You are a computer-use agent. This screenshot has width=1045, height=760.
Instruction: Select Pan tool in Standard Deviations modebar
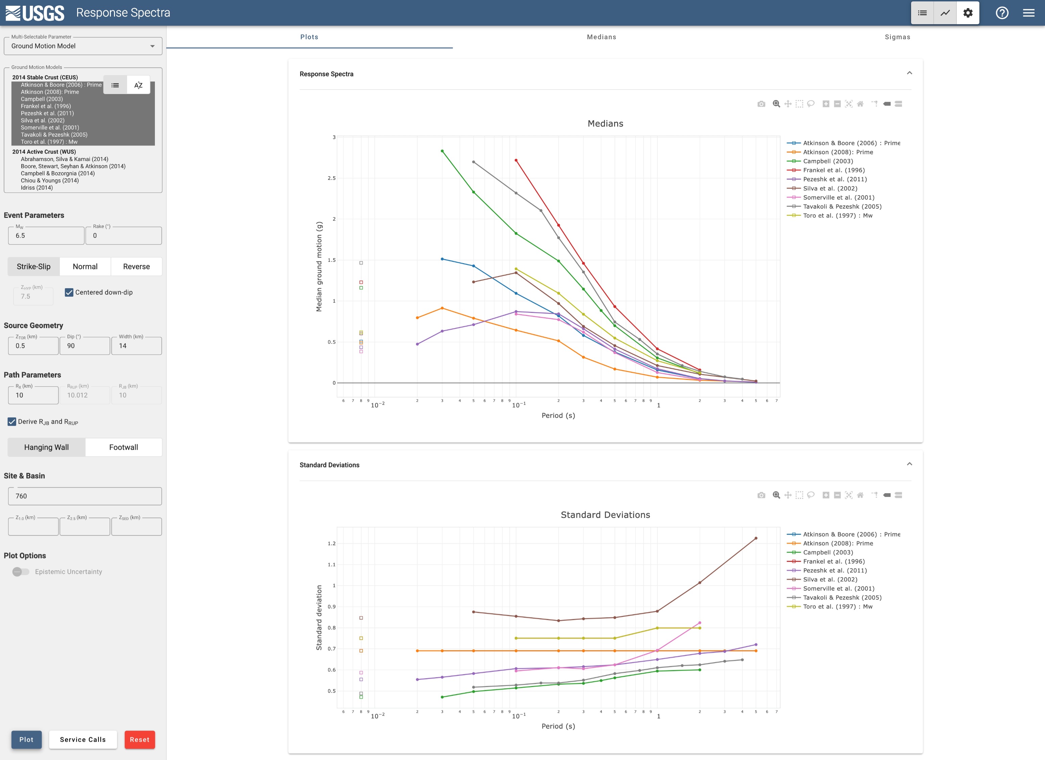[x=788, y=496]
